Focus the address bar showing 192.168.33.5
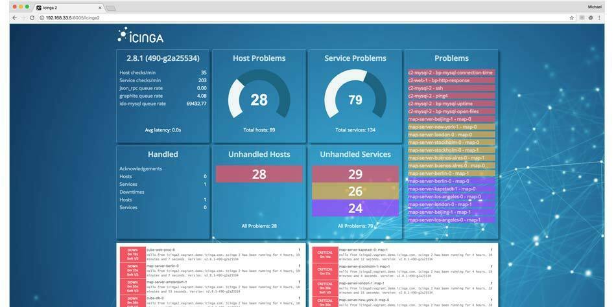The width and height of the screenshot is (616, 307). click(x=307, y=17)
